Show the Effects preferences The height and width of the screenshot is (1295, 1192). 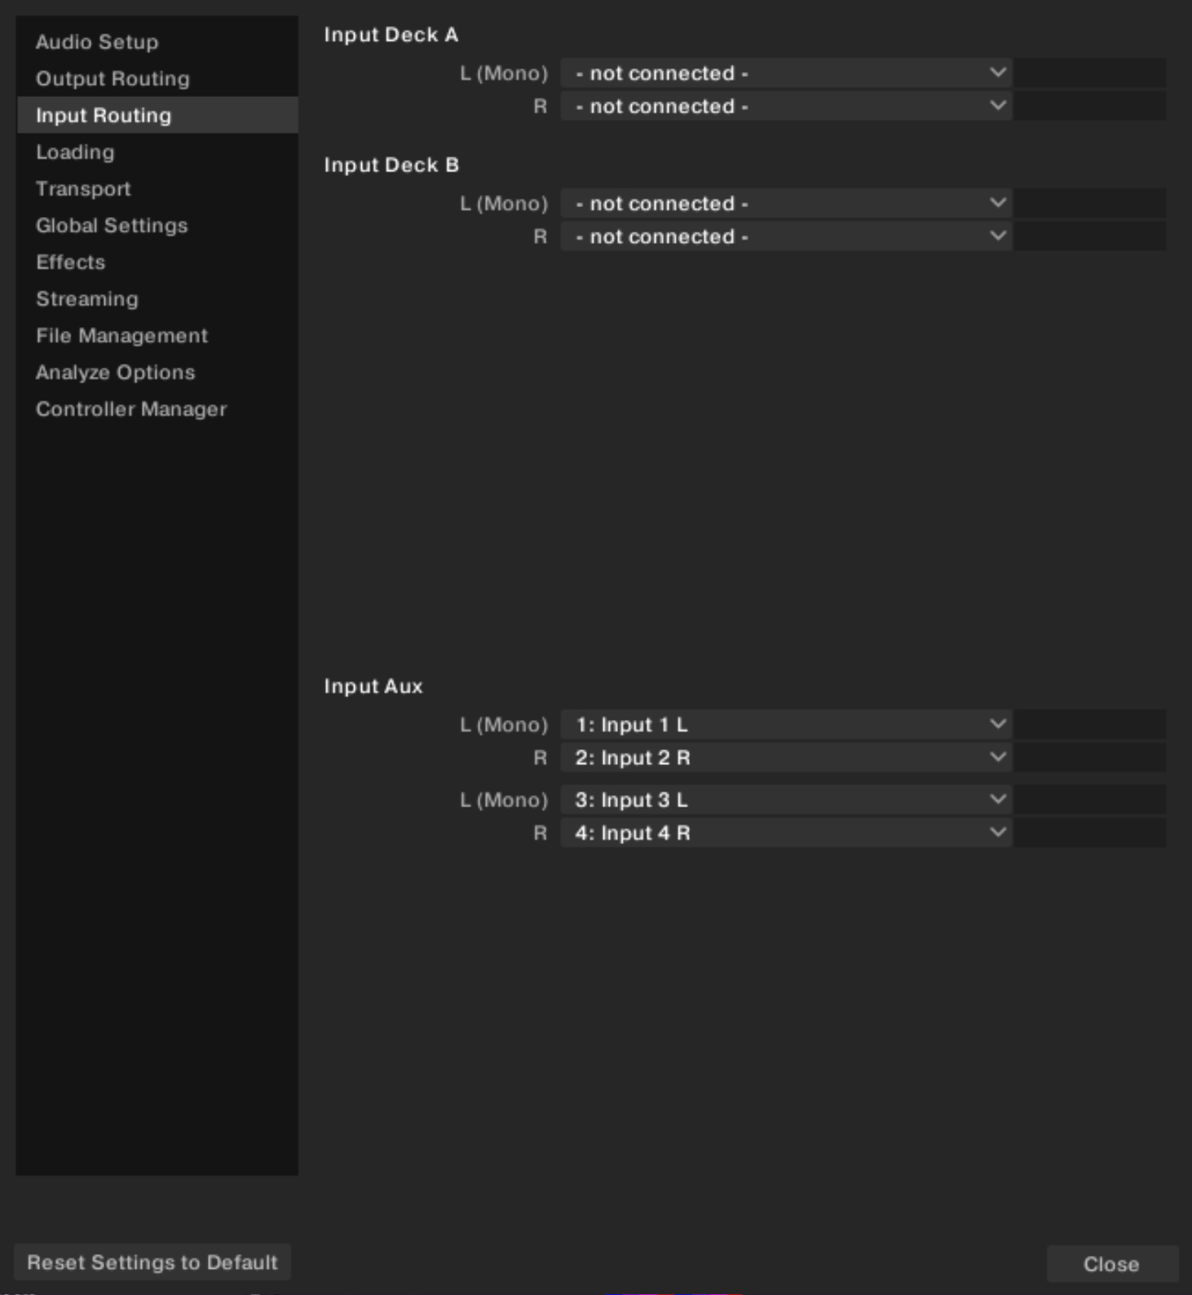point(71,262)
